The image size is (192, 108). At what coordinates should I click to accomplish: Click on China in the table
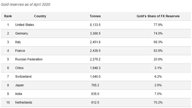pyautogui.click(x=19, y=68)
